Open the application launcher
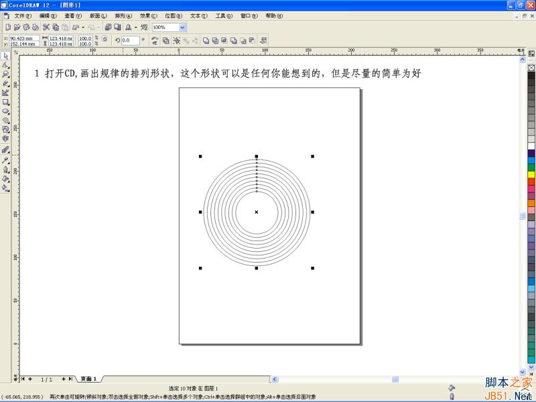536x402 pixels. pyautogui.click(x=129, y=27)
